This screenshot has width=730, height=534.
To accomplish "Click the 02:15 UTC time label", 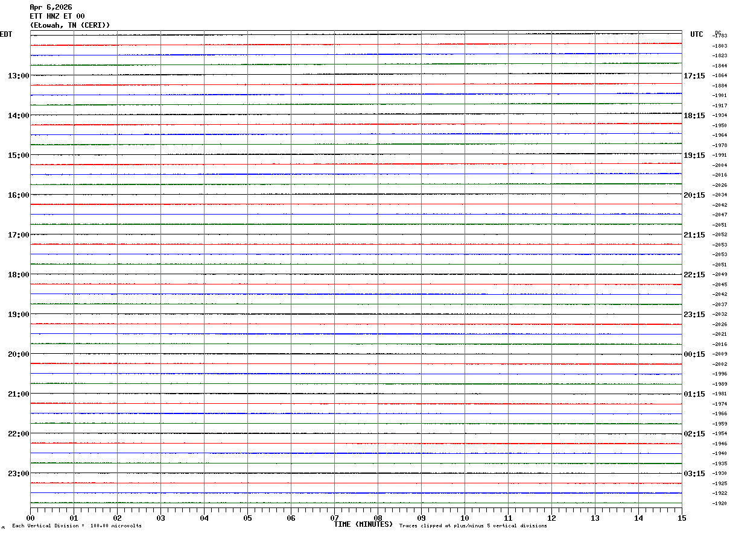I will coord(694,434).
